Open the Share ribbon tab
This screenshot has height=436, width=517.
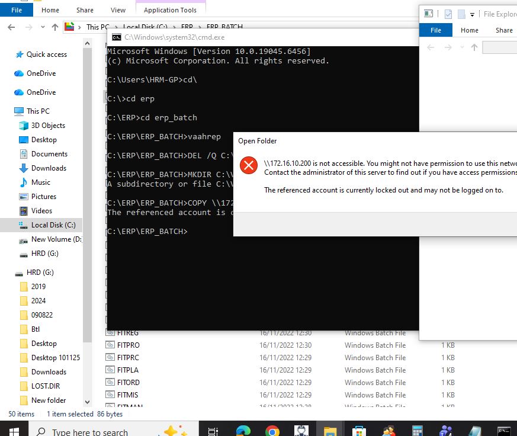point(85,10)
